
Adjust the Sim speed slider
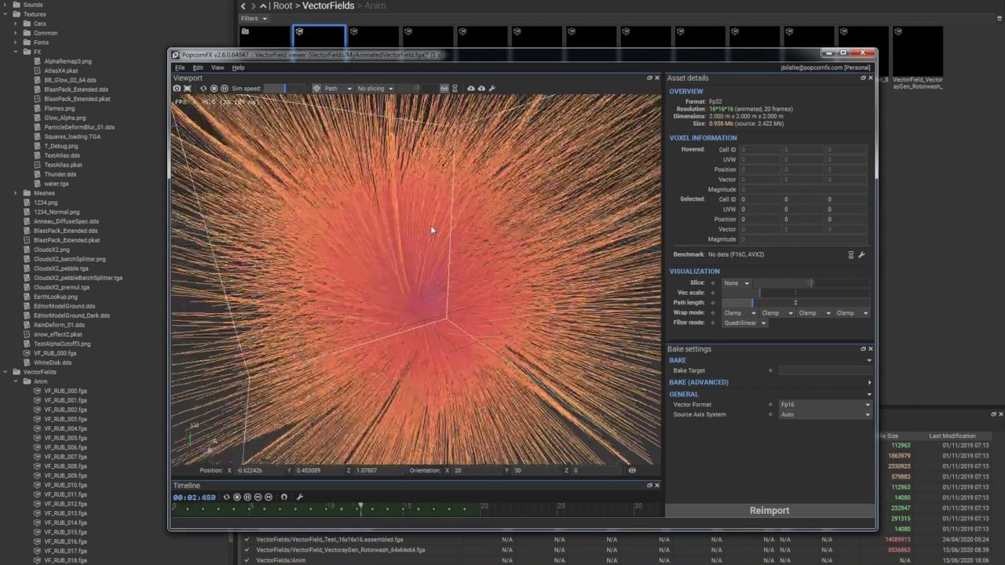(284, 88)
